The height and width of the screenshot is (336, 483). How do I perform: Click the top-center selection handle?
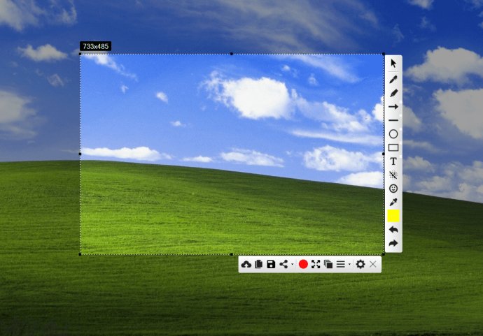coord(232,54)
